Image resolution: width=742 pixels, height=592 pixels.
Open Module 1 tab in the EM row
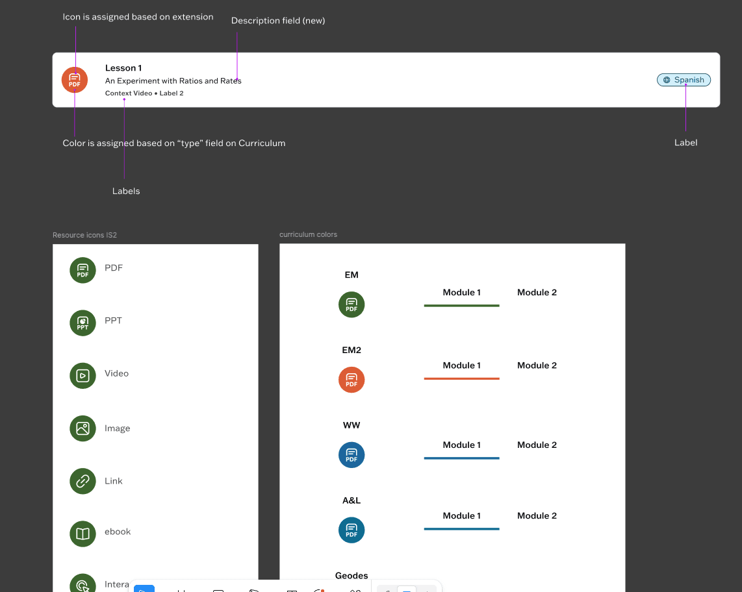click(462, 293)
